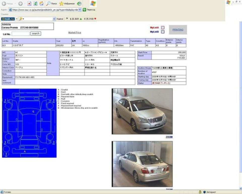
Task: Open browser Search with the magnifier icon
Action: (52, 4)
